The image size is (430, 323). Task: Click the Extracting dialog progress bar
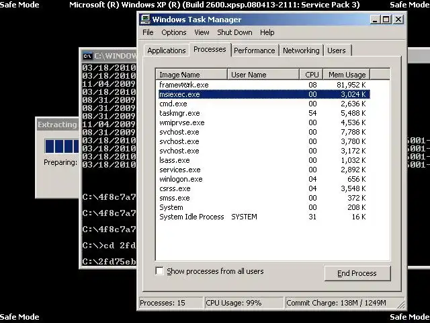coord(62,146)
